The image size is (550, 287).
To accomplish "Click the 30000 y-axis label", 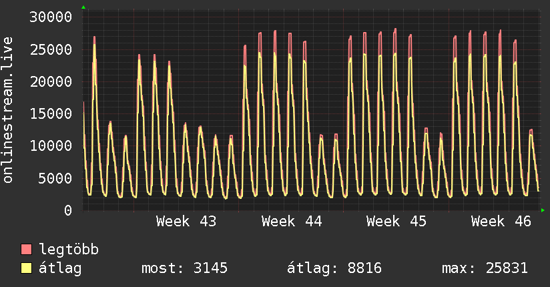I will [x=51, y=17].
